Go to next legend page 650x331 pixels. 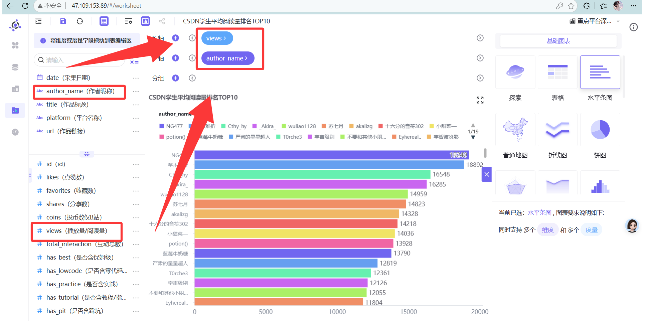pos(473,137)
